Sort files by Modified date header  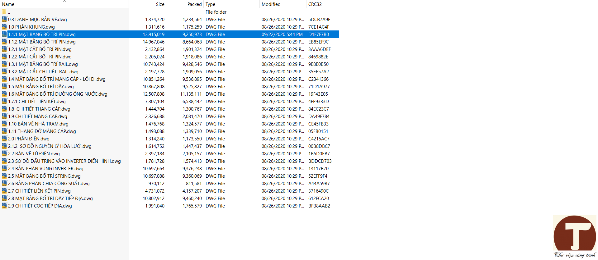271,4
